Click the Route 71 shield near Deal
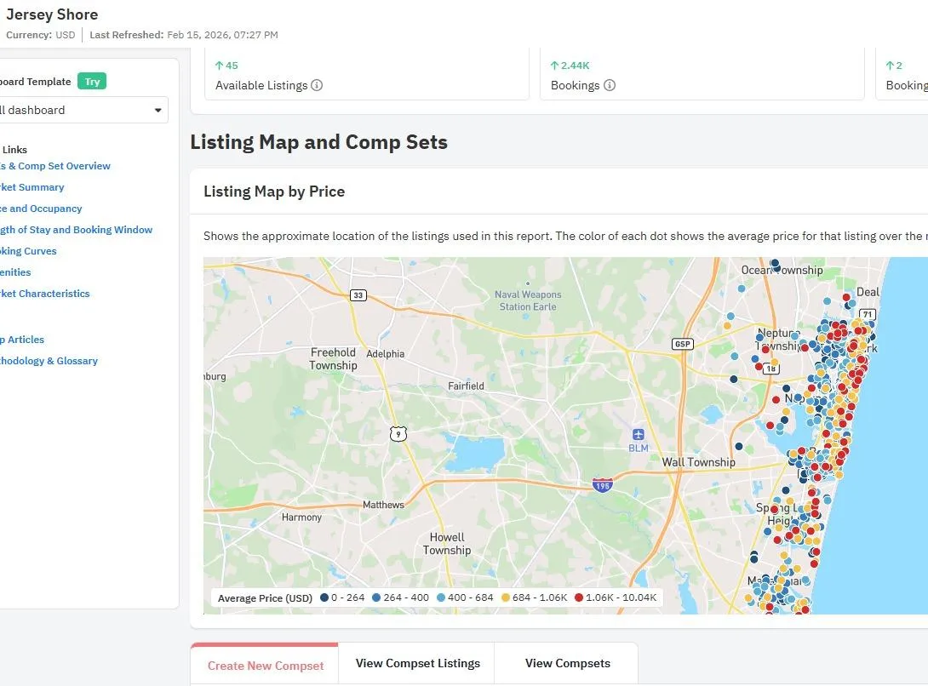The height and width of the screenshot is (686, 928). click(x=868, y=315)
